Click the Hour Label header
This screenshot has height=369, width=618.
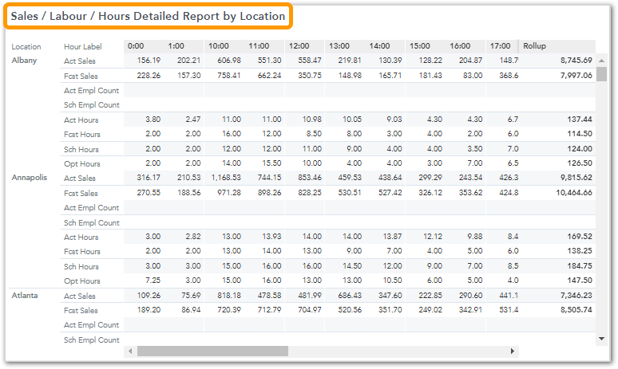(83, 46)
